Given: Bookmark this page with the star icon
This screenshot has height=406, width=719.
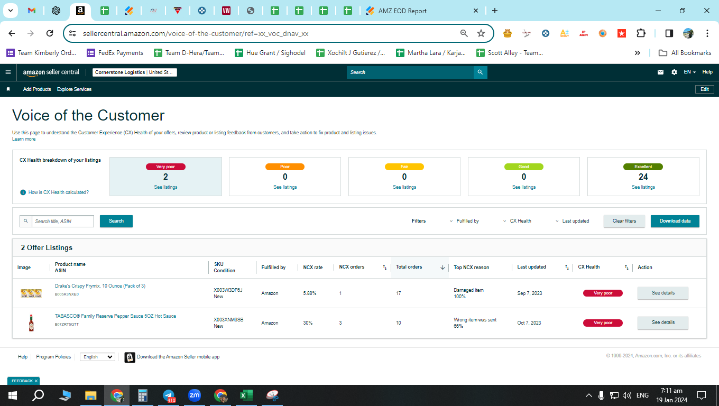Looking at the screenshot, I should pyautogui.click(x=481, y=33).
